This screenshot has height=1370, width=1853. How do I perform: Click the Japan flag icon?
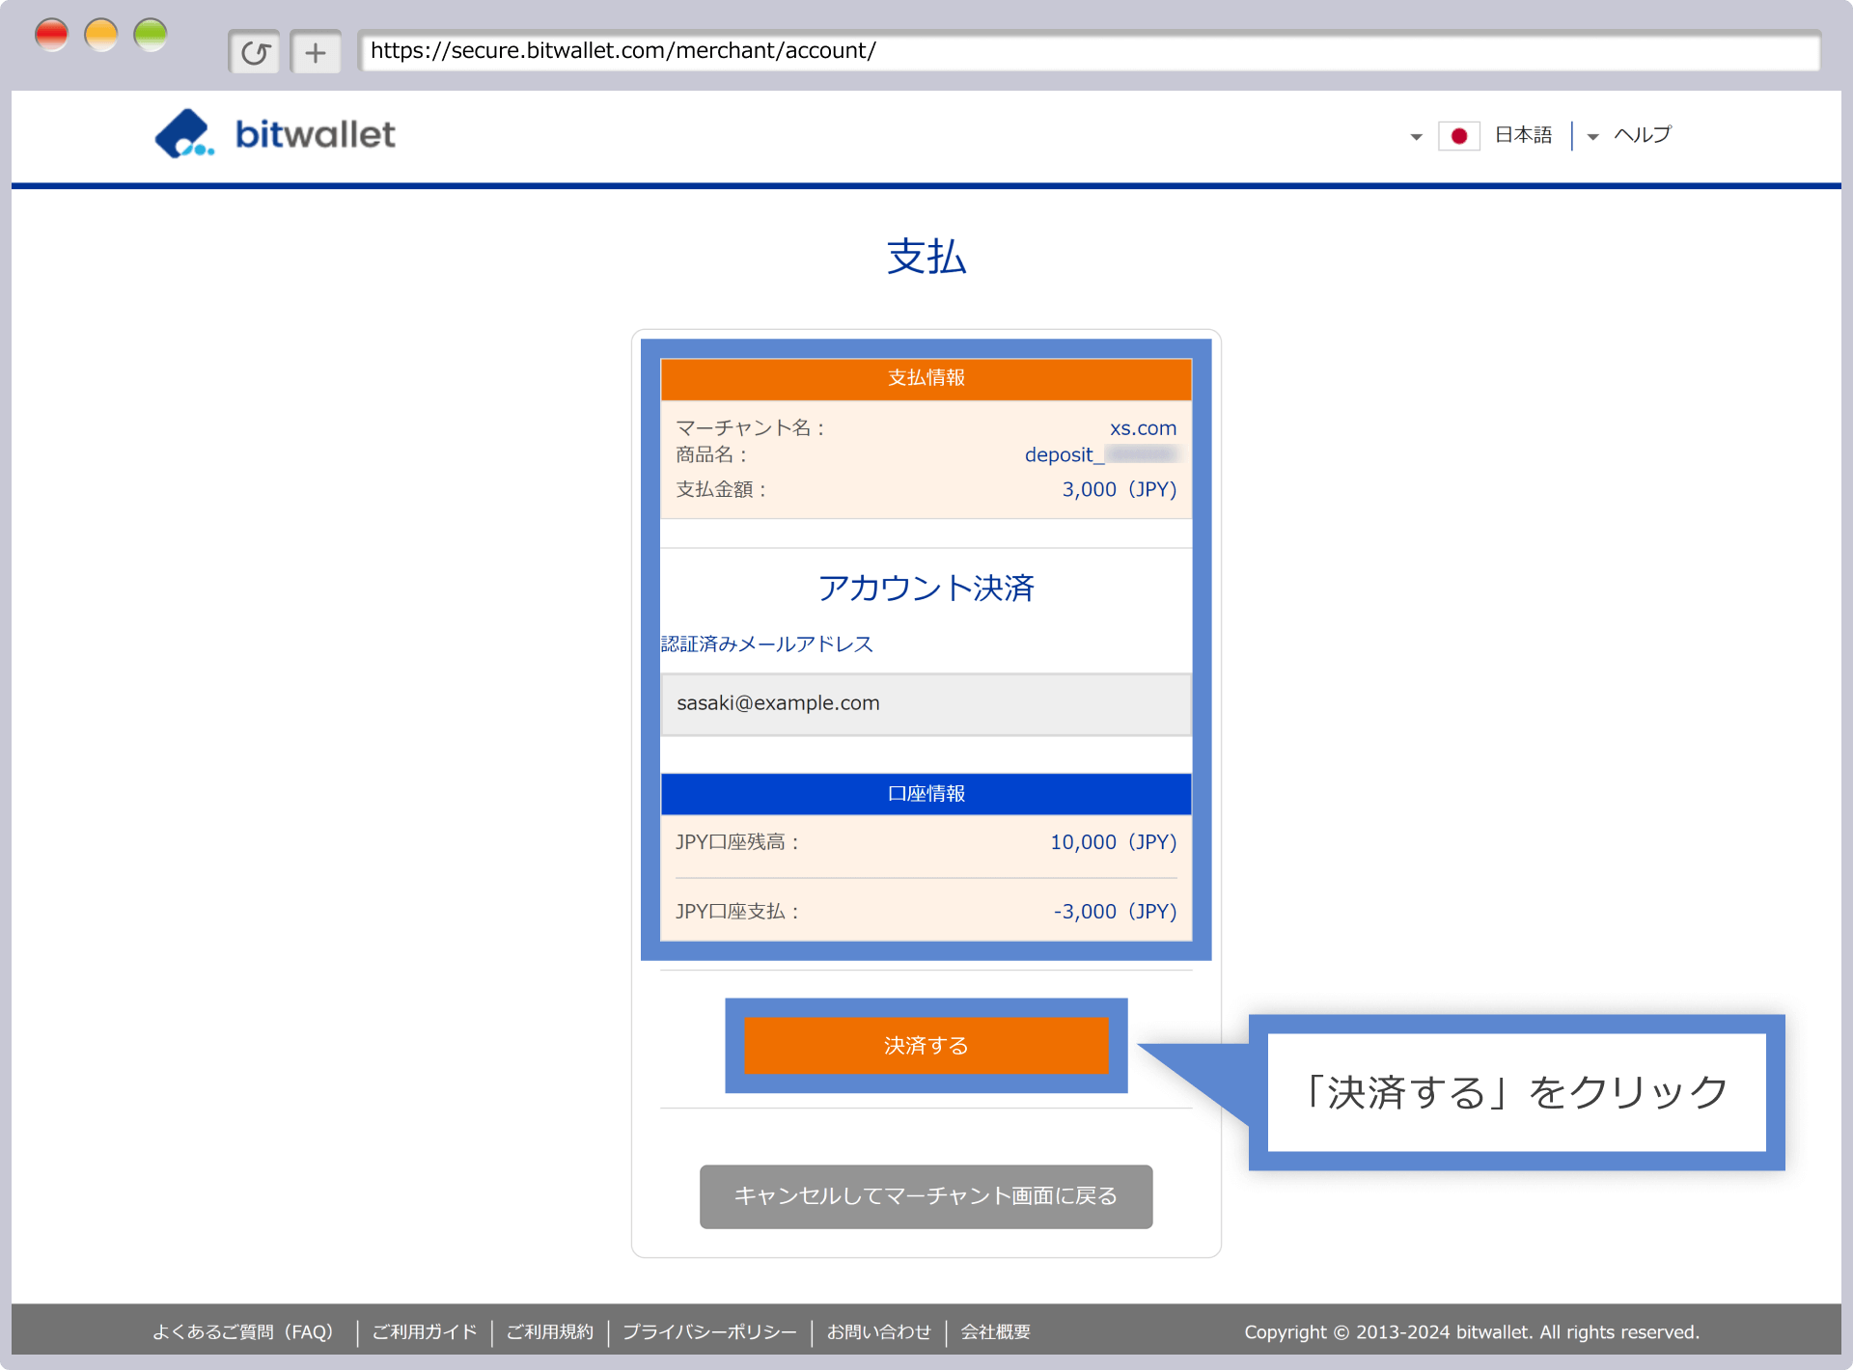[x=1458, y=136]
